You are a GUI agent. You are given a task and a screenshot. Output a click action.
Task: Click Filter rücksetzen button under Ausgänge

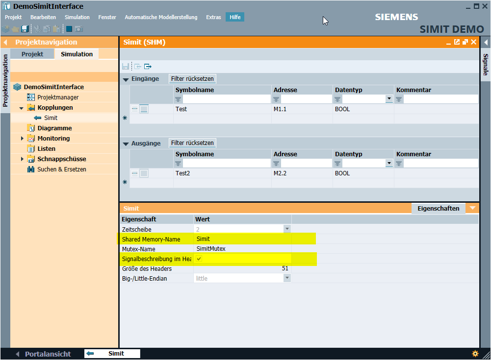[x=192, y=143]
